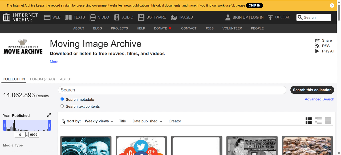Open the Texts book icon
341x155 pixels.
click(68, 17)
